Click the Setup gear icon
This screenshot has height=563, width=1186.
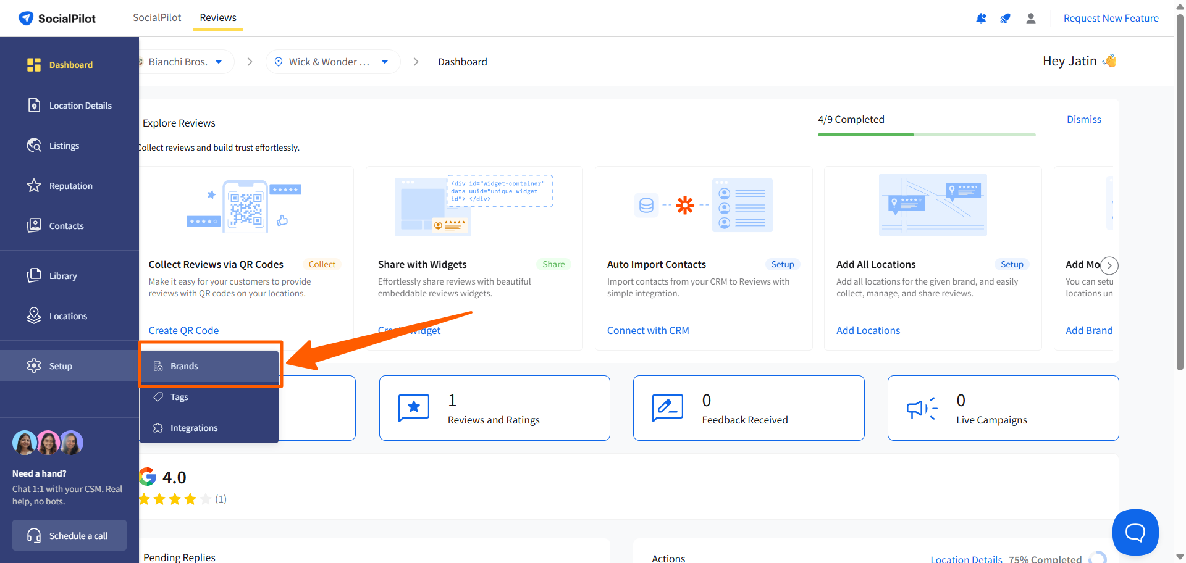tap(34, 365)
